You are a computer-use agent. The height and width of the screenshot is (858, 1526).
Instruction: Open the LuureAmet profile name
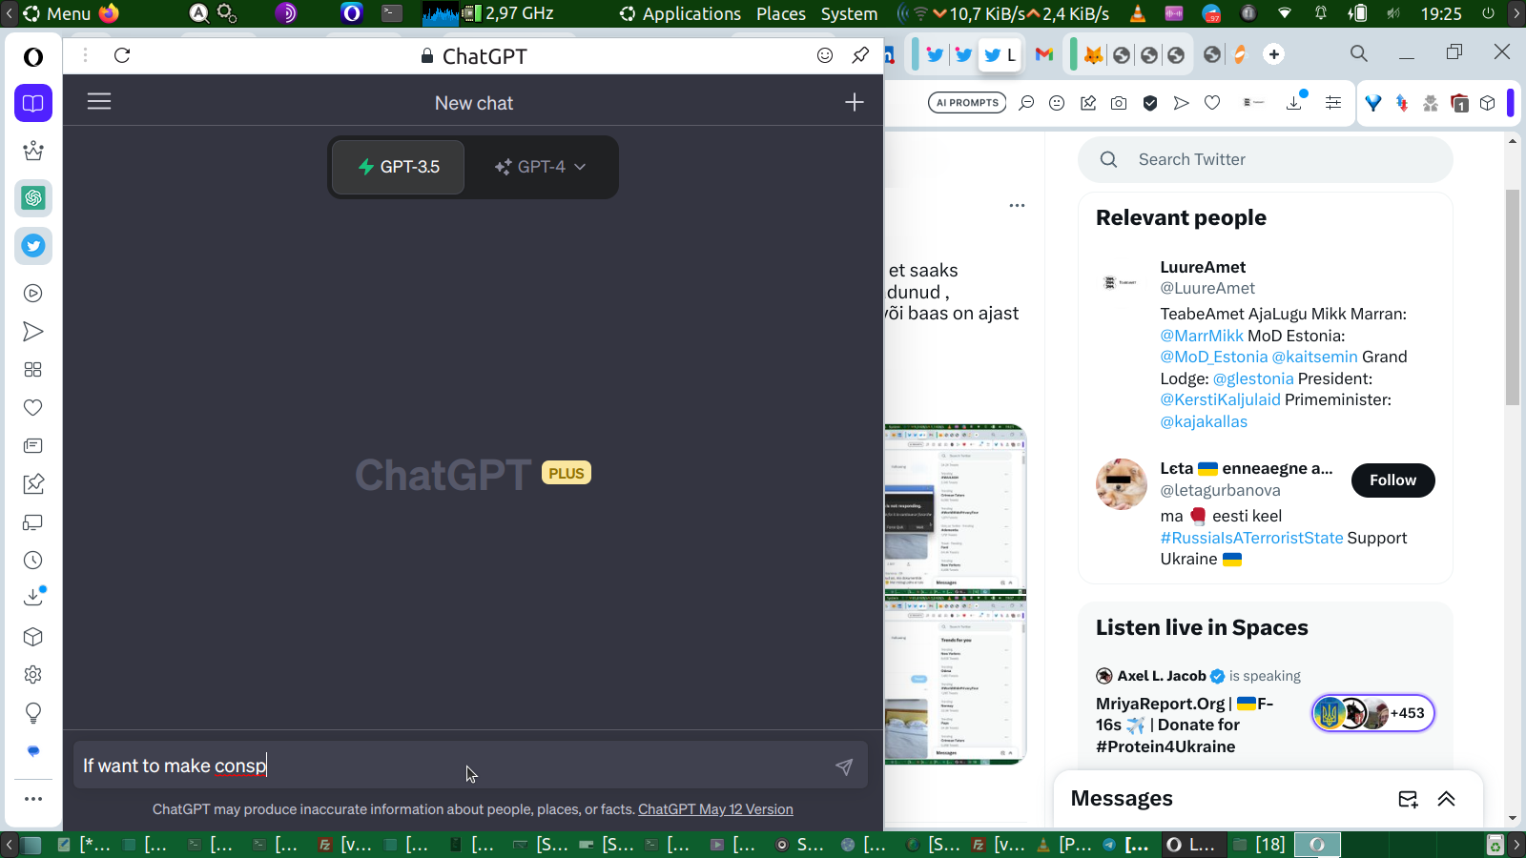coord(1203,267)
